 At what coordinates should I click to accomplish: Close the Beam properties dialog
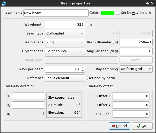[152, 3]
